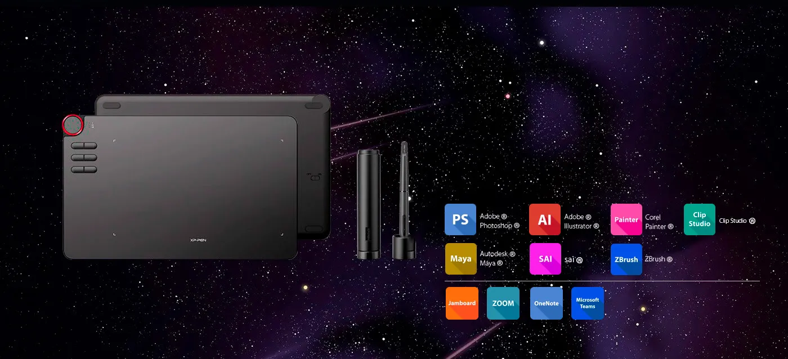Click the pink Painter icon
This screenshot has width=788, height=359.
tap(626, 219)
